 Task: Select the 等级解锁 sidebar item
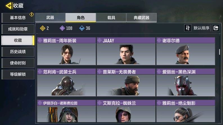pyautogui.click(x=18, y=74)
